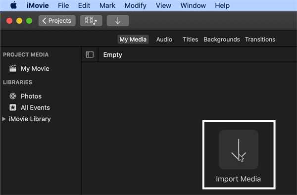
Task: Switch to the My Media tab
Action: point(133,40)
